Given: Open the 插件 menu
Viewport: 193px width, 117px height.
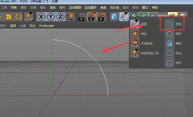Looking at the screenshot, I should tap(126, 8).
